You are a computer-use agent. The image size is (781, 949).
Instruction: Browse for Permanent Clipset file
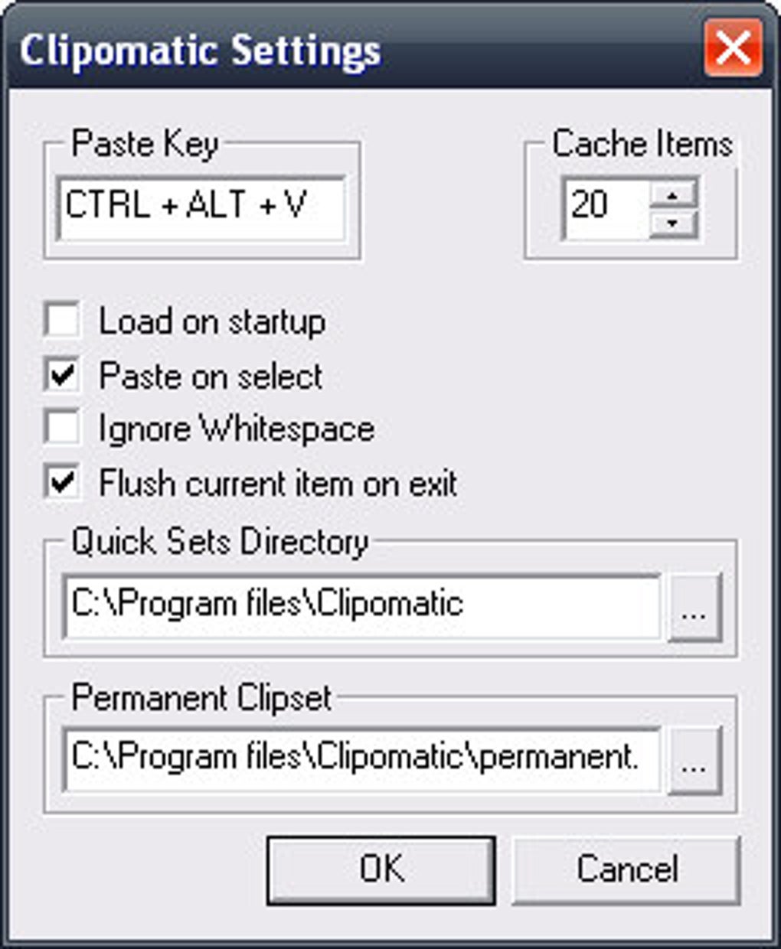pos(694,760)
